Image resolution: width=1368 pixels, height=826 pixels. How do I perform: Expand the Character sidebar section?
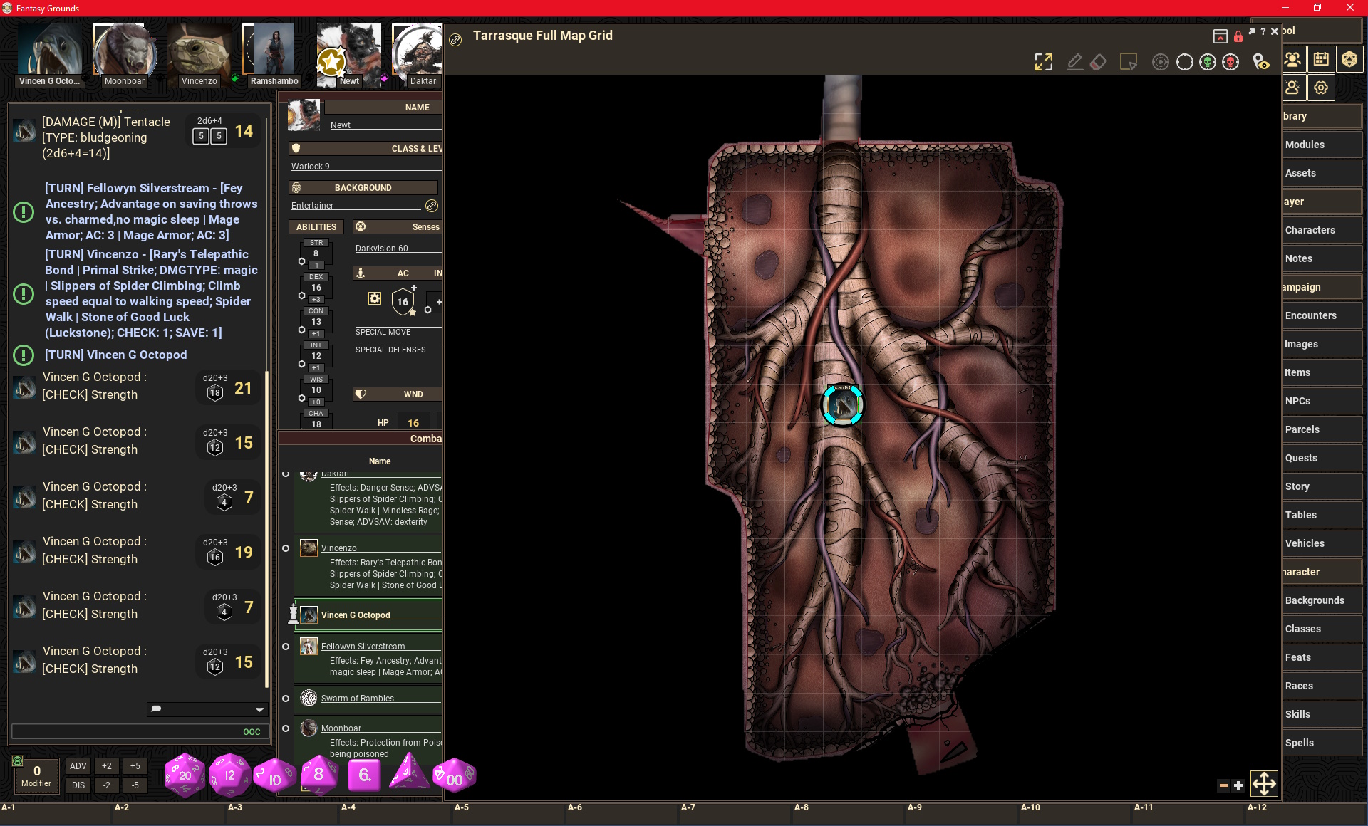pos(1322,572)
